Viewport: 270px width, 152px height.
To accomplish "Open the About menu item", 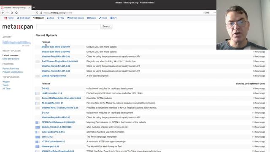I will click(51, 18).
